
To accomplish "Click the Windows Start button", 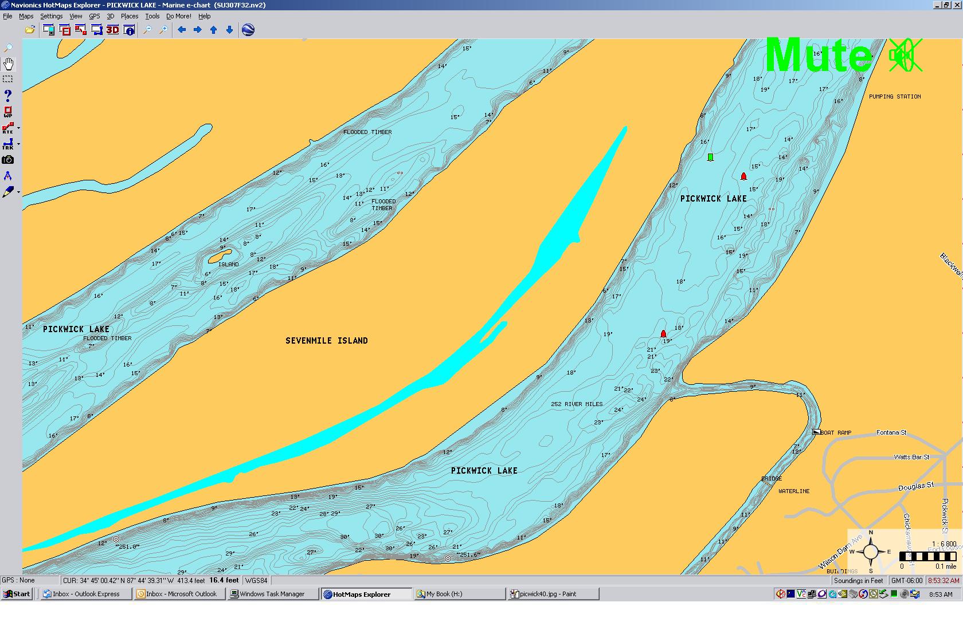I will click(17, 594).
